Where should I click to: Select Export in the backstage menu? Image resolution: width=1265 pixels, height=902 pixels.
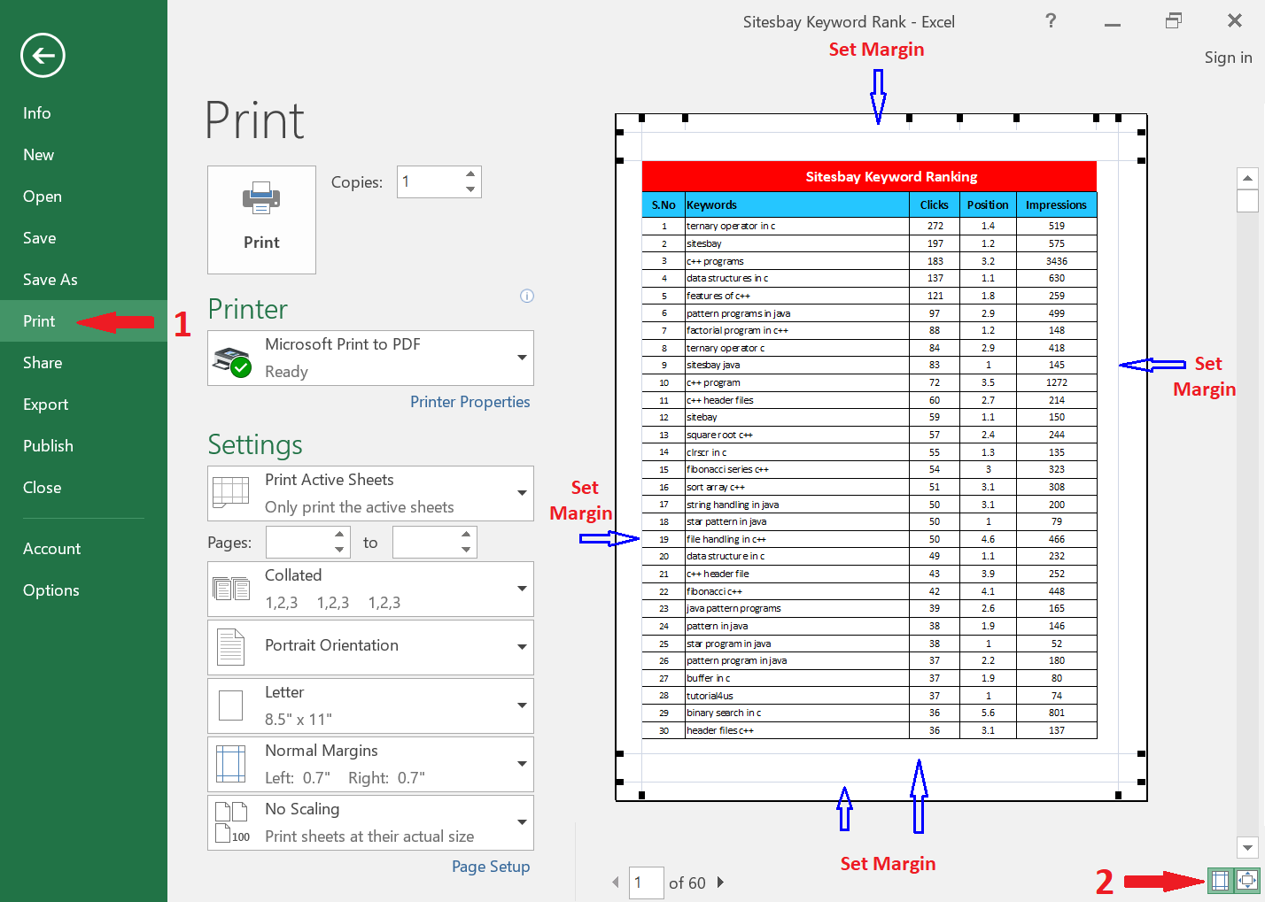(x=83, y=405)
